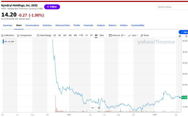Set chart range to 1D
Image resolution: width=188 pixels, height=117 pixels.
(x=54, y=35)
